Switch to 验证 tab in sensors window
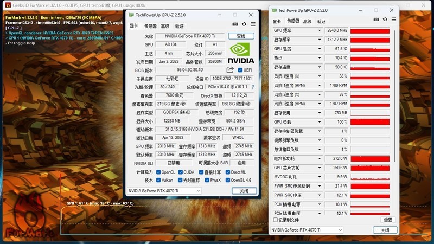Screen dimensions: 434x244 321,21
